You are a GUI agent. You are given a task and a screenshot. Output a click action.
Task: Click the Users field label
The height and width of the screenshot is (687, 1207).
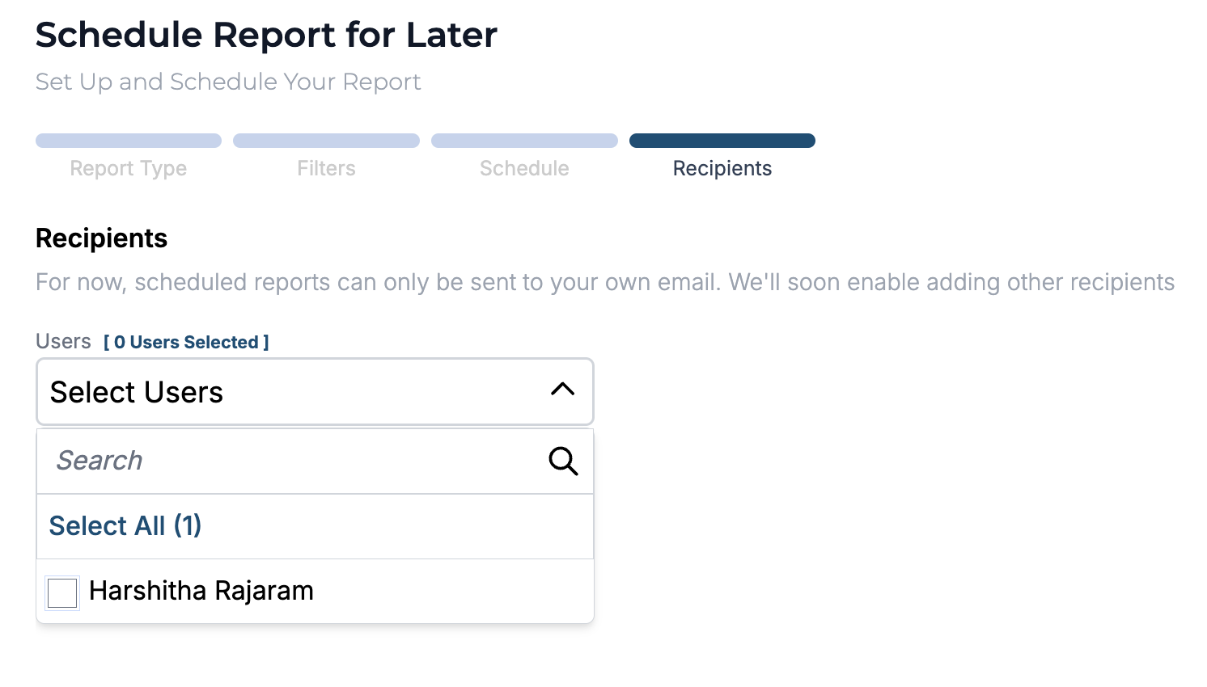[x=63, y=342]
